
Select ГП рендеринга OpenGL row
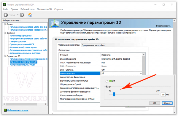pyautogui.click(x=80, y=84)
